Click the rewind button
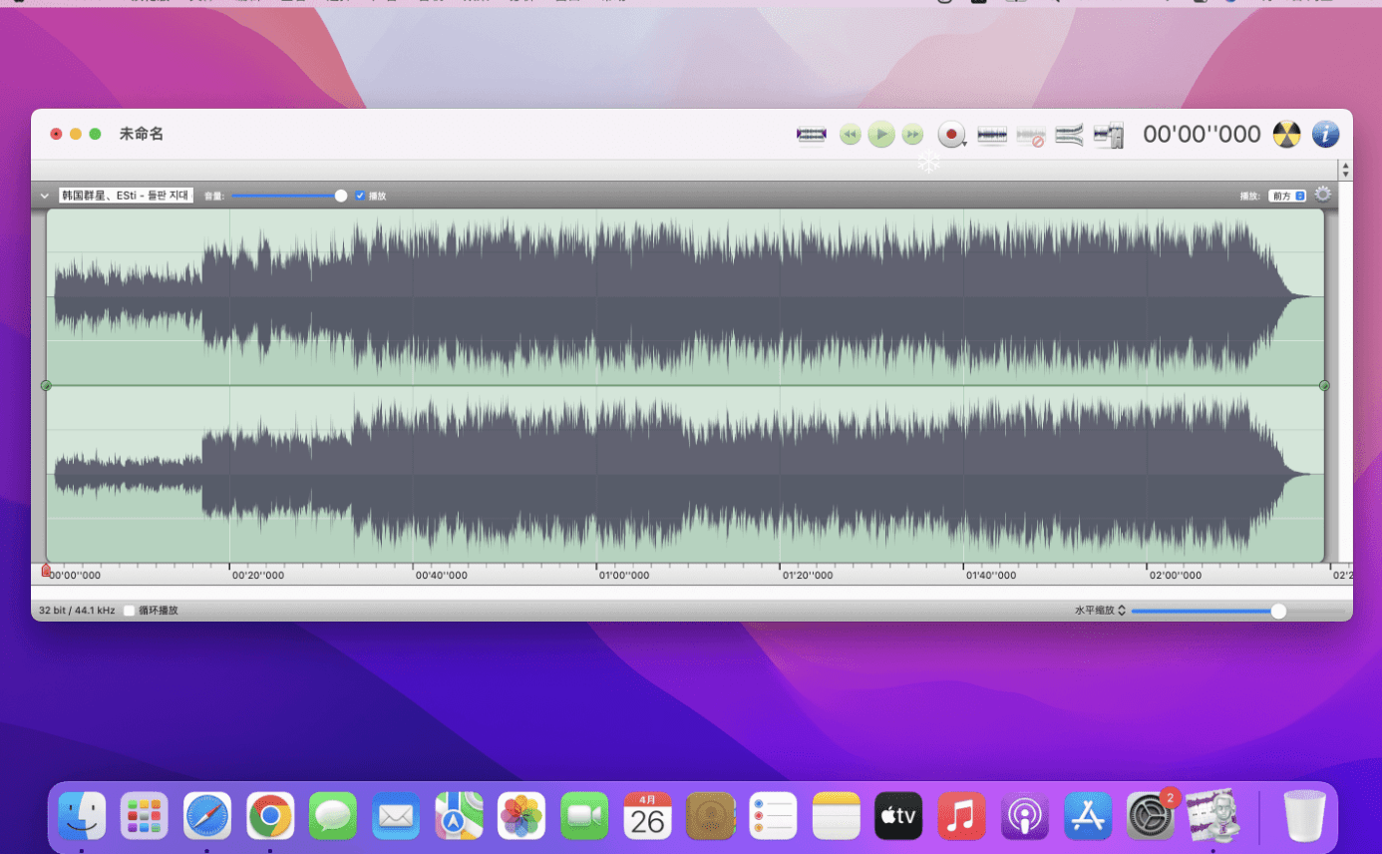Image resolution: width=1382 pixels, height=854 pixels. pyautogui.click(x=850, y=135)
